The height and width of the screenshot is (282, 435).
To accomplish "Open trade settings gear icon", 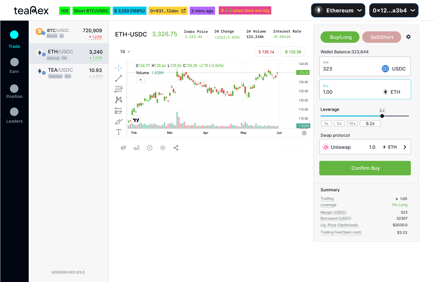I will (x=408, y=37).
